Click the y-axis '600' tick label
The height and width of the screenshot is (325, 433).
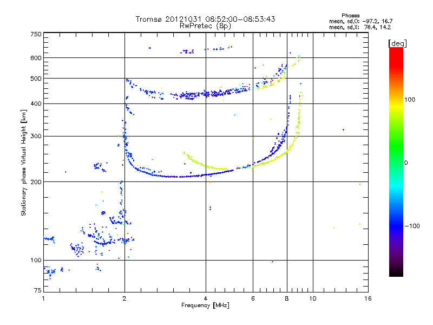point(36,58)
